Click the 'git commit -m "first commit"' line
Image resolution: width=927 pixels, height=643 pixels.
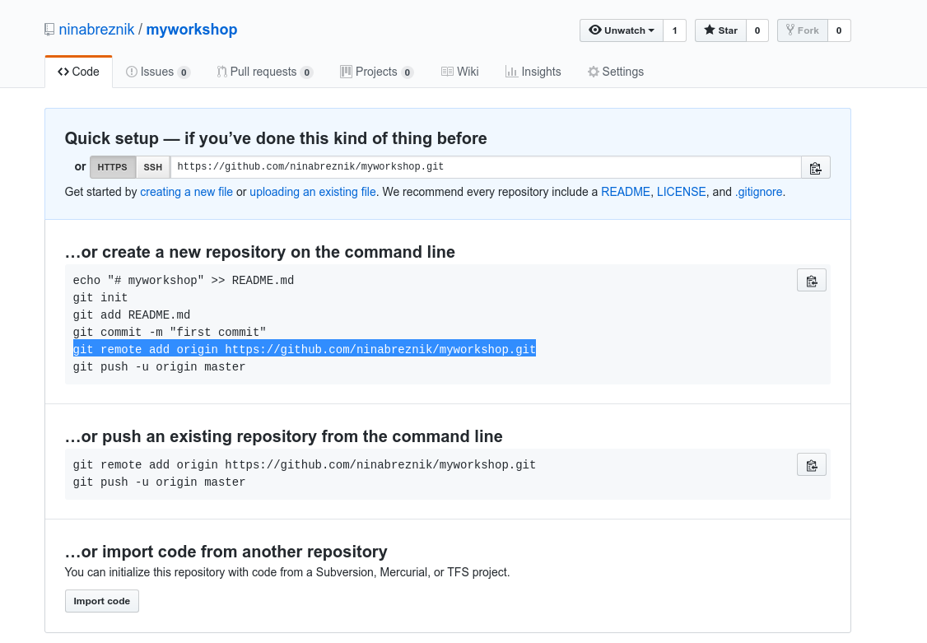(170, 332)
